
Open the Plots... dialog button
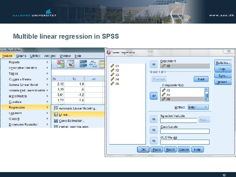click(223, 69)
